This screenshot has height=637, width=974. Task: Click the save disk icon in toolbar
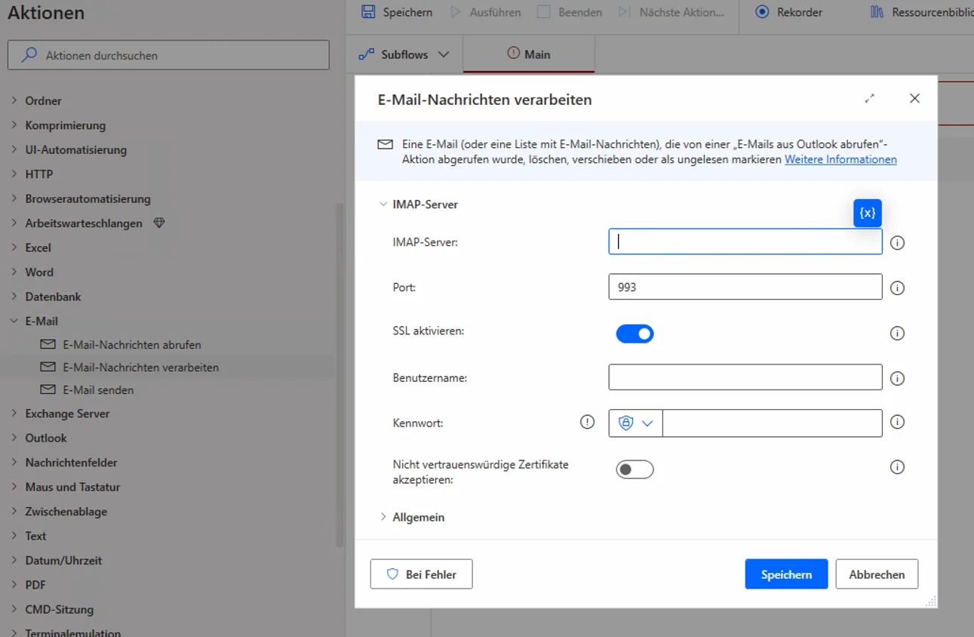pyautogui.click(x=368, y=12)
